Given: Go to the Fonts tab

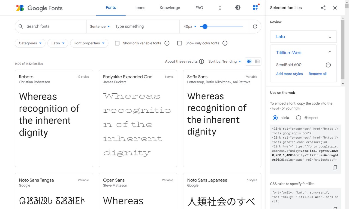Looking at the screenshot, I should tap(111, 8).
